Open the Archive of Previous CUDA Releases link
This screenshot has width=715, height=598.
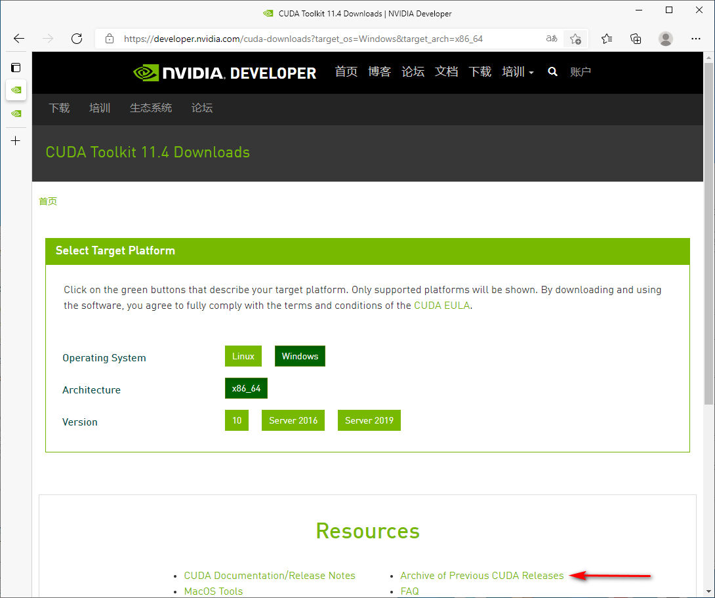pos(481,576)
